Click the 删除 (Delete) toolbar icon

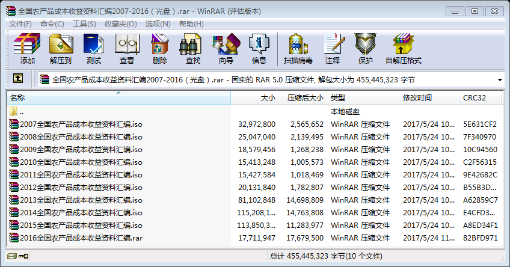coord(160,44)
